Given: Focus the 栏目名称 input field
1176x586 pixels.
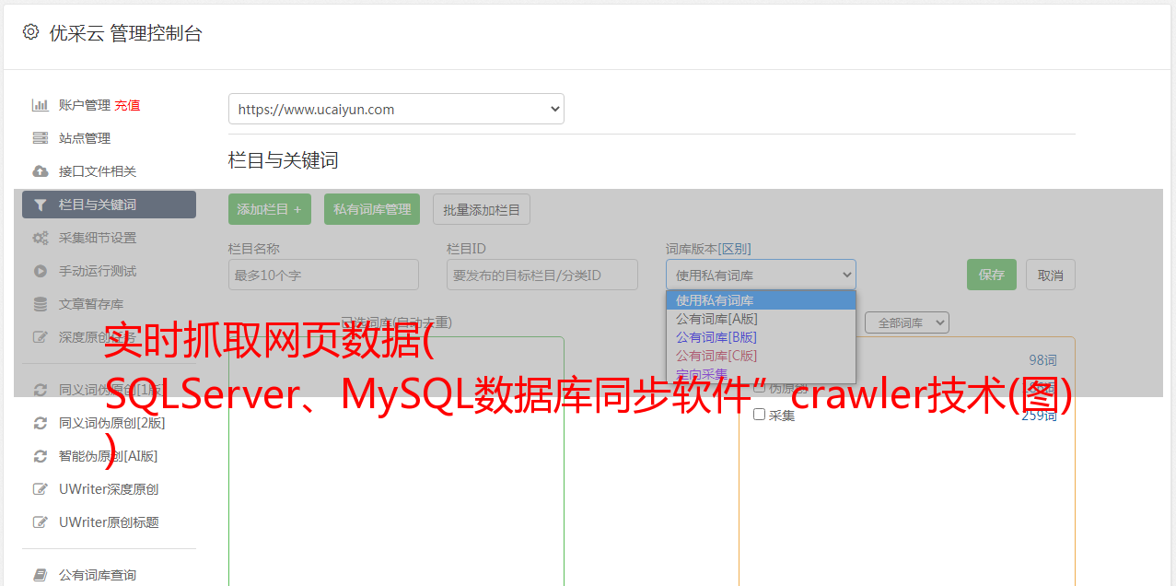Looking at the screenshot, I should [323, 275].
